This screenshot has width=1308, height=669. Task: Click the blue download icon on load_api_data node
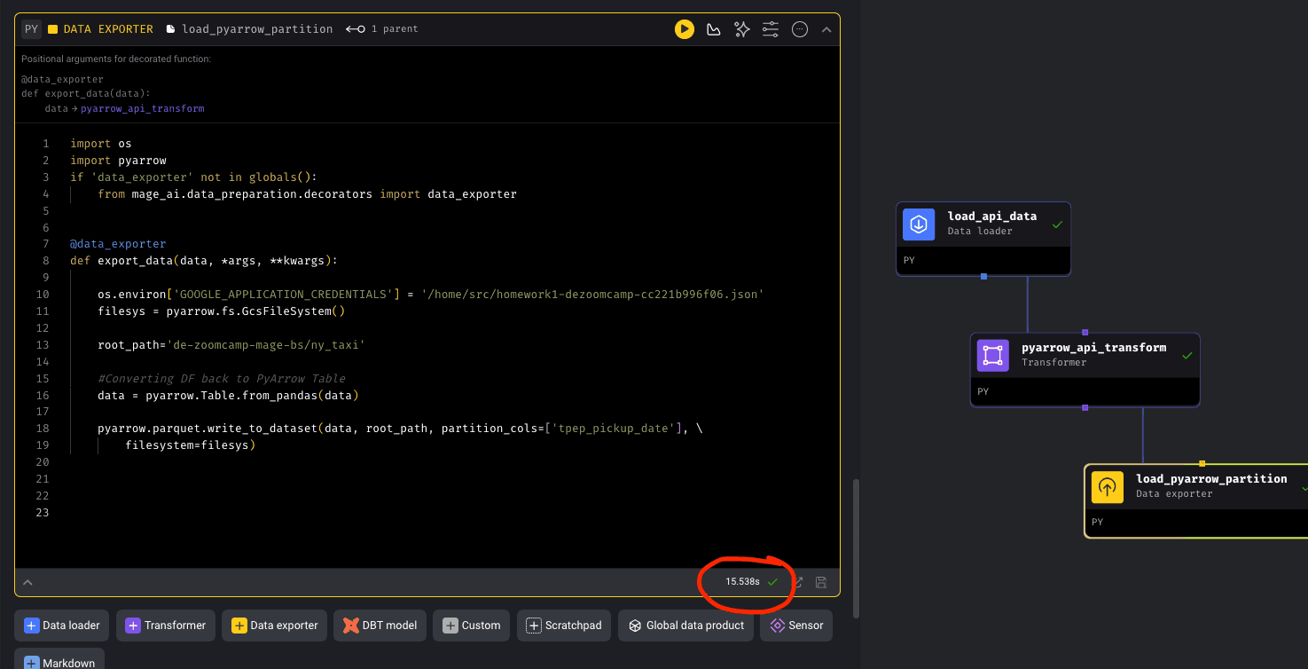(x=919, y=224)
